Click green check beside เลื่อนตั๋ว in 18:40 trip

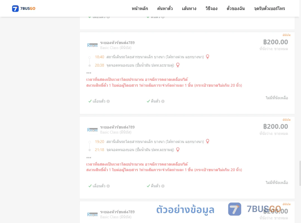tap(90, 101)
